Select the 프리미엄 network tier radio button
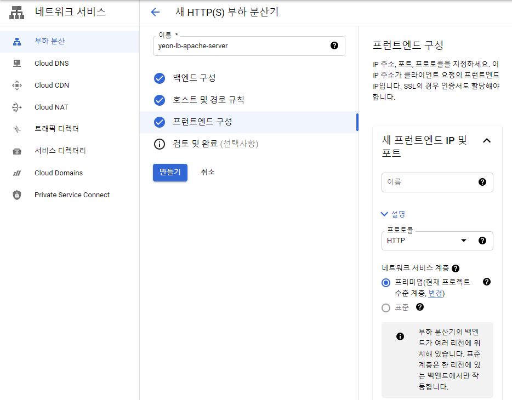512x400 pixels. (x=386, y=283)
